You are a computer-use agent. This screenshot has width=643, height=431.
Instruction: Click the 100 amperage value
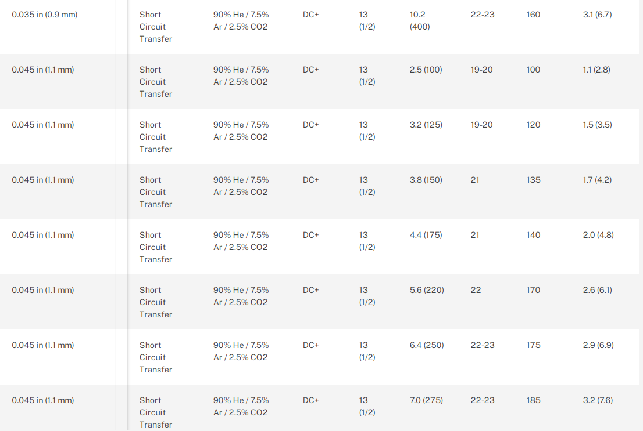[x=533, y=70]
